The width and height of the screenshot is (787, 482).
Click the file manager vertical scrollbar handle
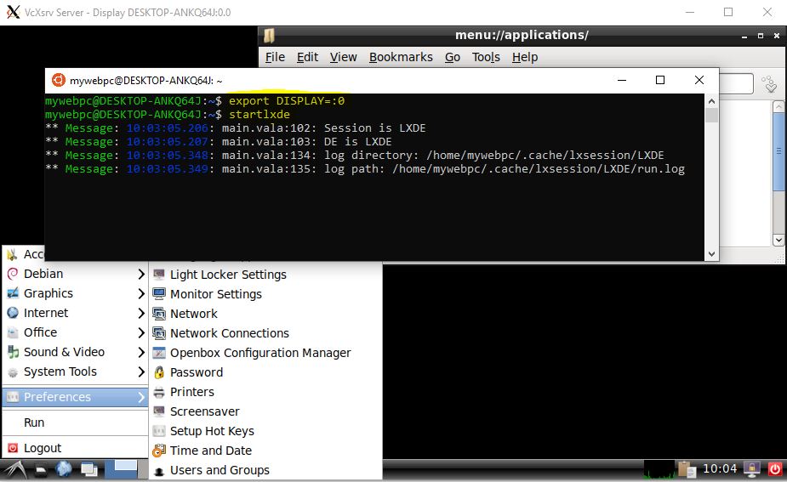coord(778,151)
